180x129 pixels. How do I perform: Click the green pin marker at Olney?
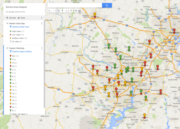129,48
